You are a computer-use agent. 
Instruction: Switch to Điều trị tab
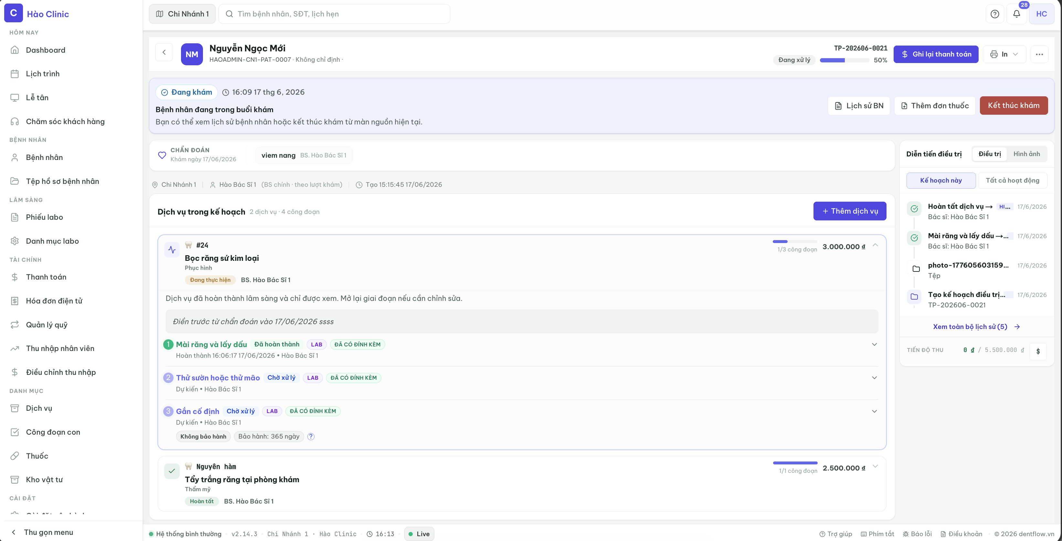tap(989, 154)
